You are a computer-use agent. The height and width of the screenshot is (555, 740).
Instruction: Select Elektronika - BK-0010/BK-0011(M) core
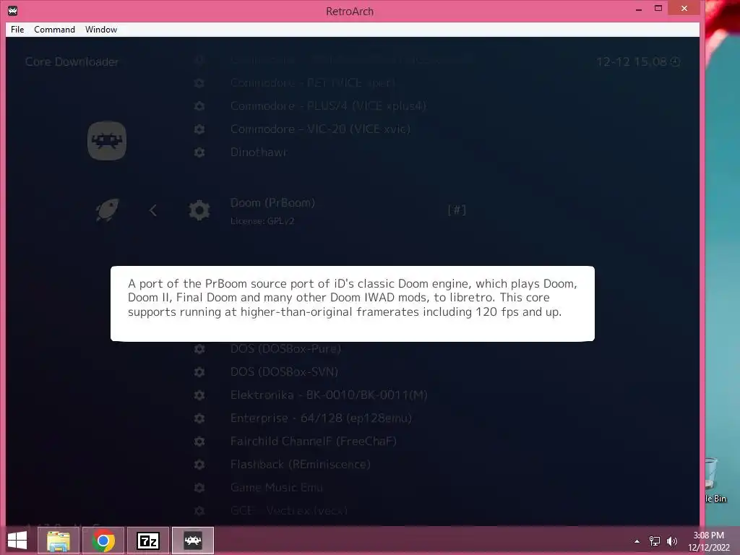tap(329, 395)
